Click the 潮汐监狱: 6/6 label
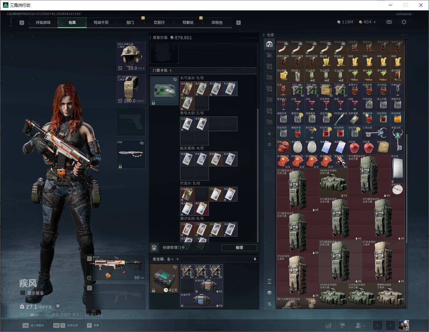This screenshot has width=429, height=332. (x=192, y=219)
